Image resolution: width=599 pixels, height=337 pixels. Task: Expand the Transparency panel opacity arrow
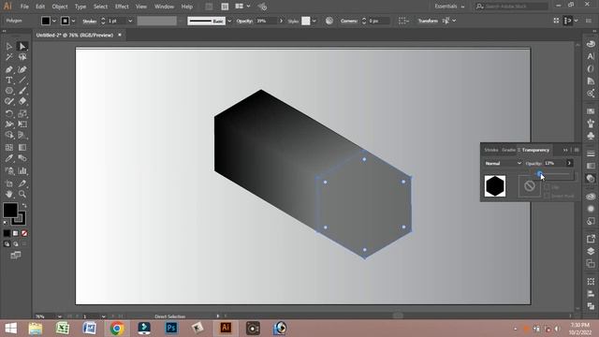point(569,163)
